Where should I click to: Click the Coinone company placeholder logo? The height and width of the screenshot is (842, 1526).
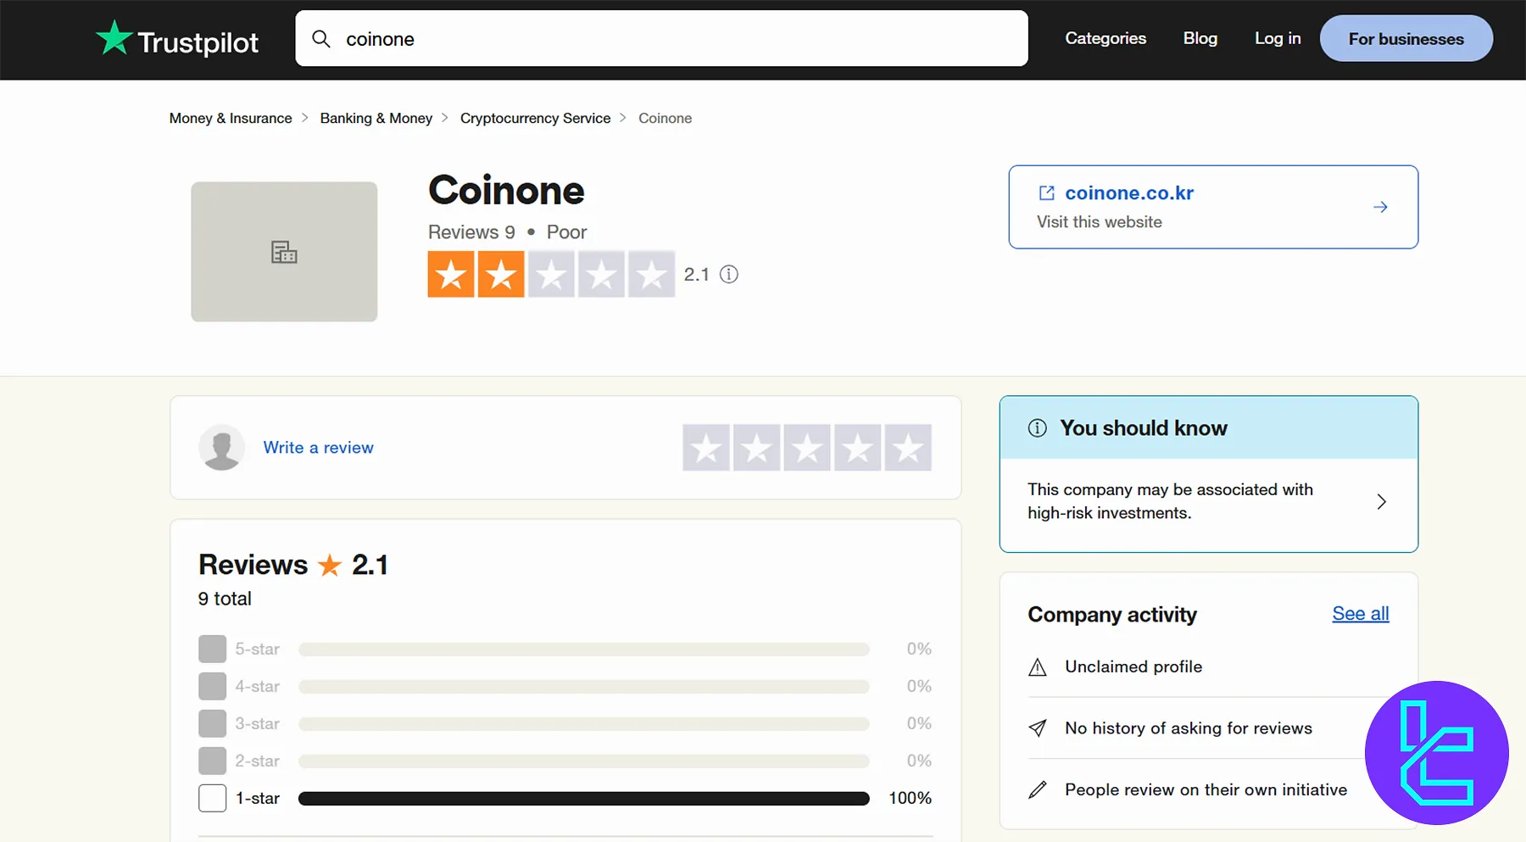[x=284, y=251]
